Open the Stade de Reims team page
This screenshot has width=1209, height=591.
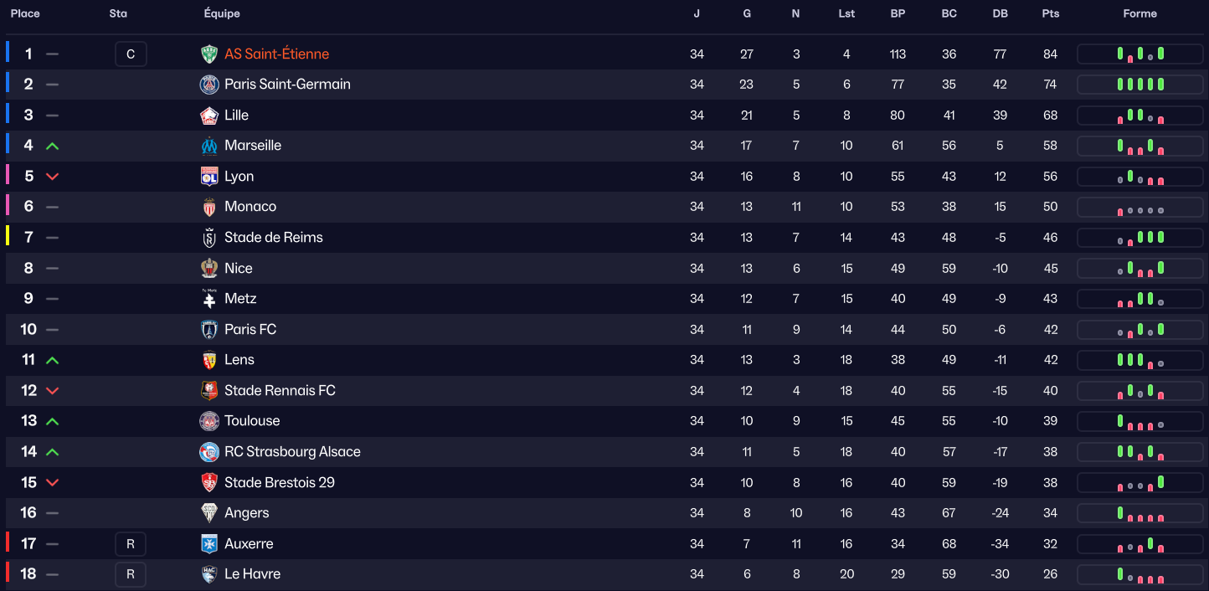(x=273, y=238)
